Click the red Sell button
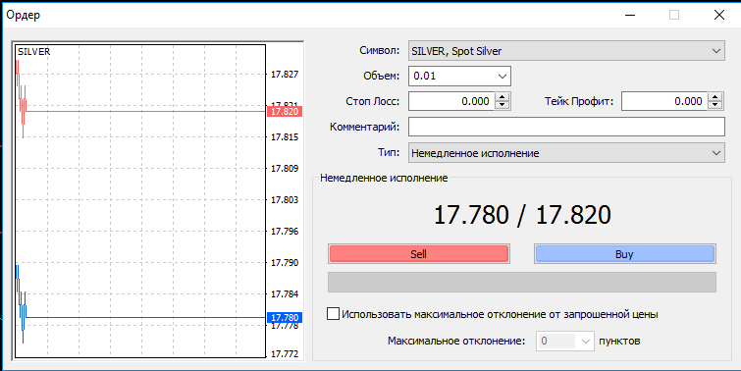Screen dimensions: 741x371 click(x=419, y=254)
